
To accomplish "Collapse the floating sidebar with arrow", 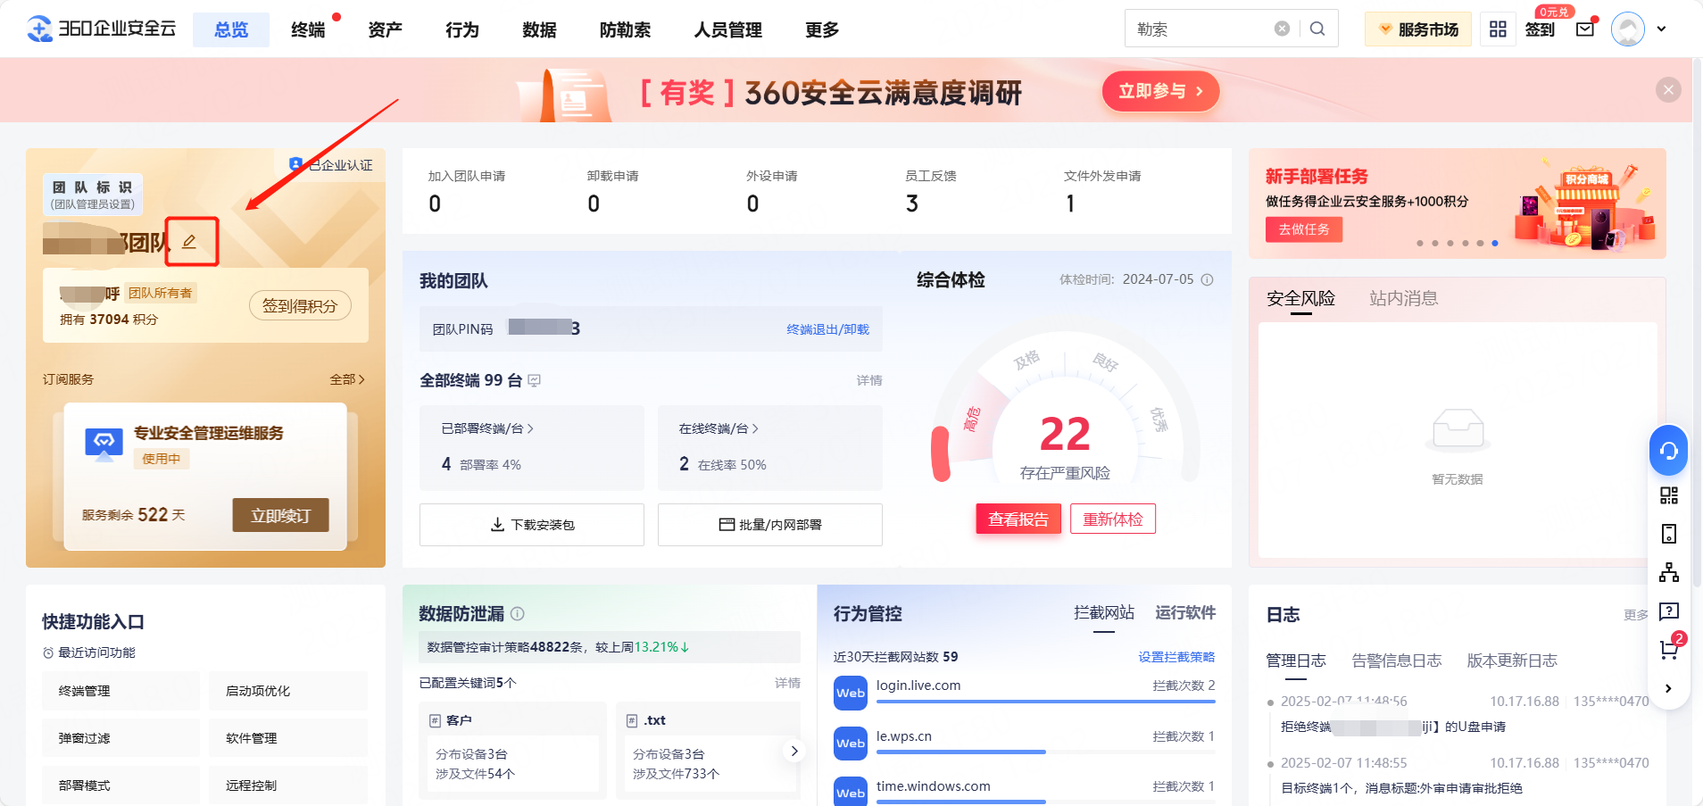I will 1668,688.
